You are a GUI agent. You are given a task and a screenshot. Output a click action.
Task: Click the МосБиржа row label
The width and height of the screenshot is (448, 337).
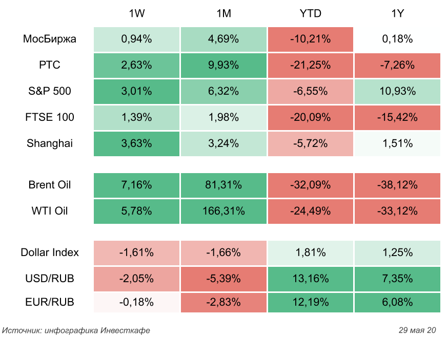point(50,39)
